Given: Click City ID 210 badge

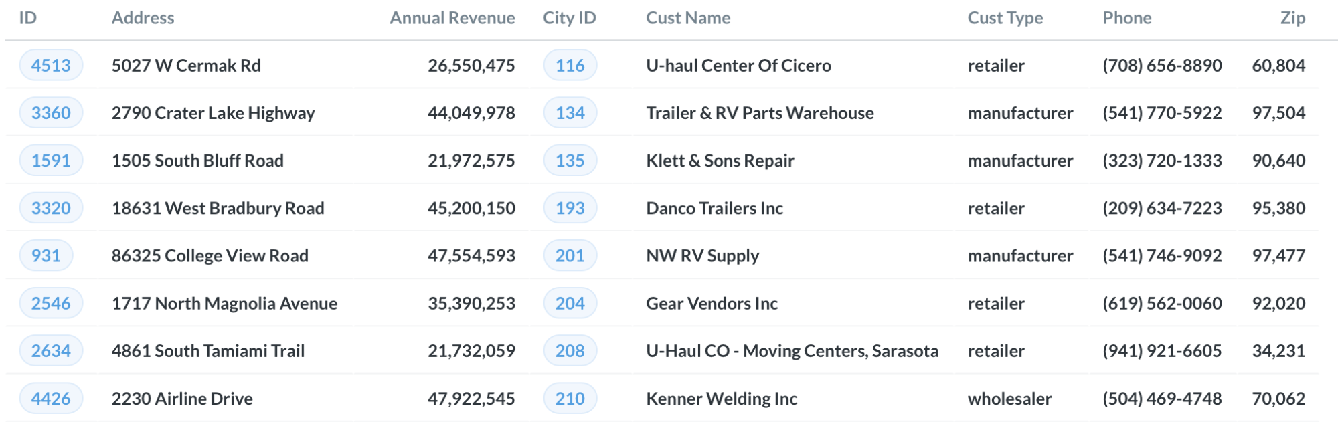Looking at the screenshot, I should coord(570,399).
